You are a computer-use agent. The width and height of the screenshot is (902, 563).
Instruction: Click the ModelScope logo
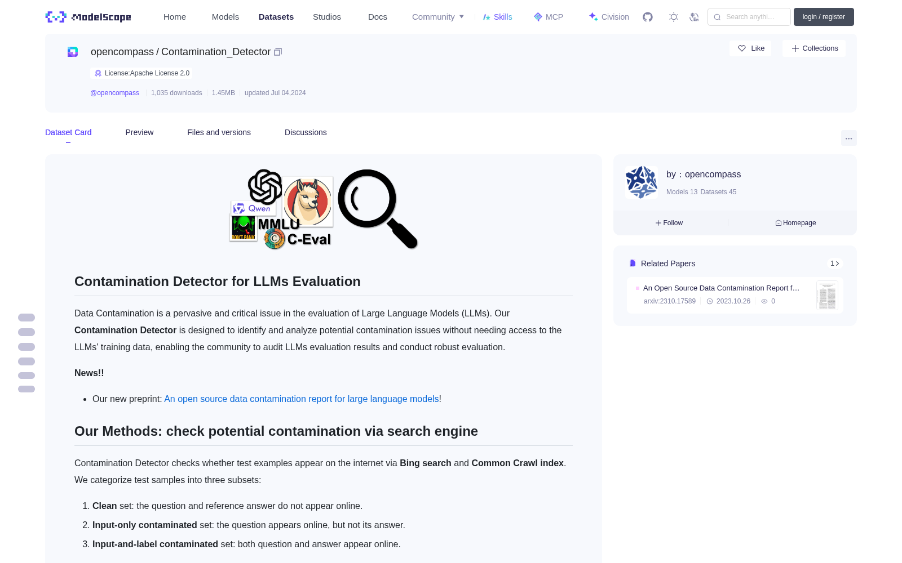(x=88, y=17)
